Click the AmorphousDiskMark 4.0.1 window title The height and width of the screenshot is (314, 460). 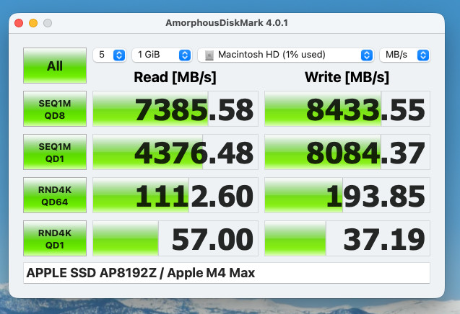(x=227, y=23)
